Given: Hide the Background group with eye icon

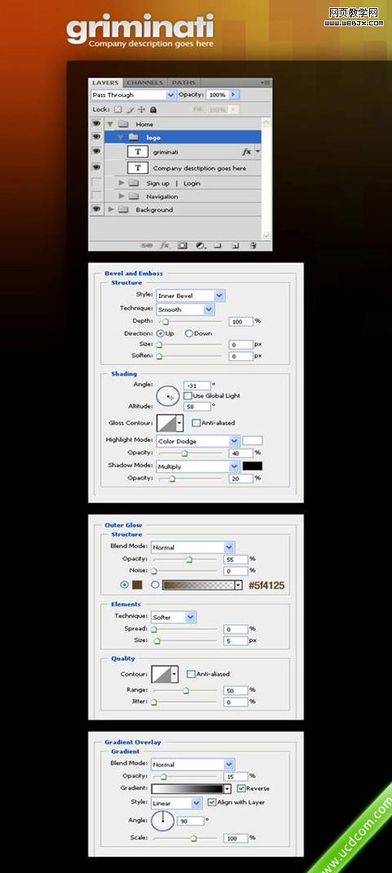Looking at the screenshot, I should click(96, 209).
